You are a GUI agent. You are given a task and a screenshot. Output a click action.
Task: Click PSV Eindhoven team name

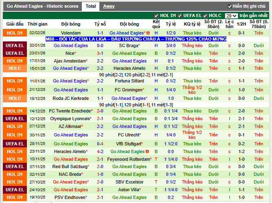[71, 197]
